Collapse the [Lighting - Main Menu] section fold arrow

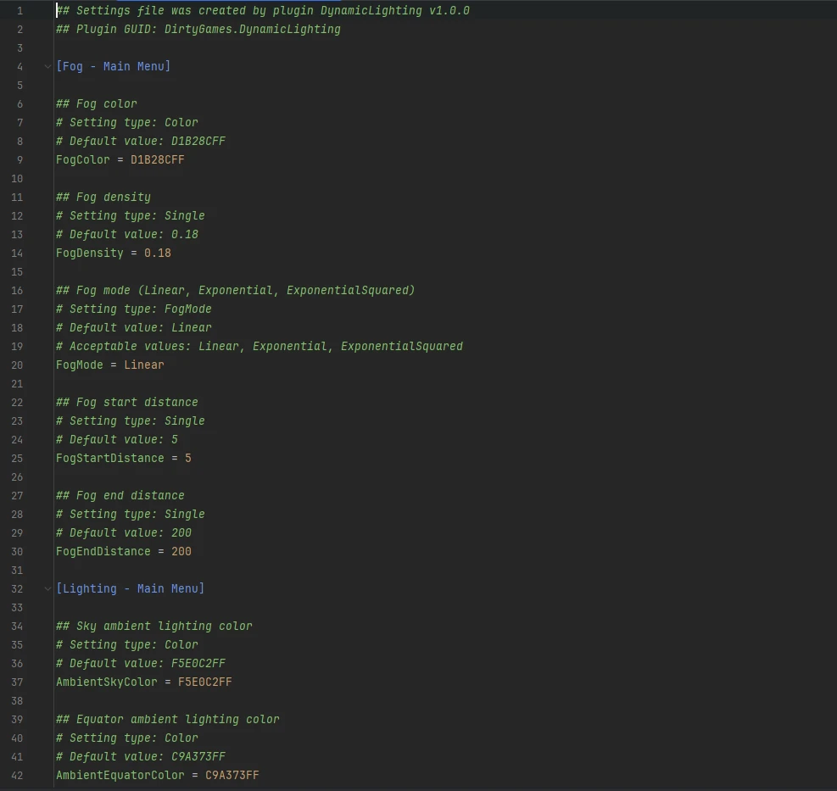click(47, 588)
